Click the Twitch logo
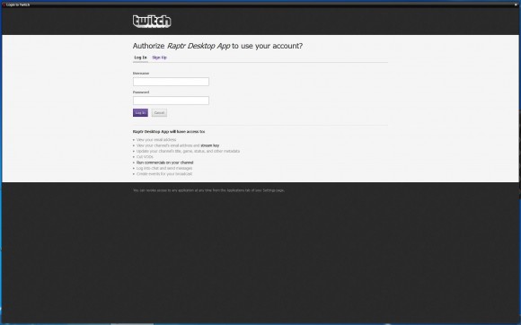 click(x=152, y=22)
